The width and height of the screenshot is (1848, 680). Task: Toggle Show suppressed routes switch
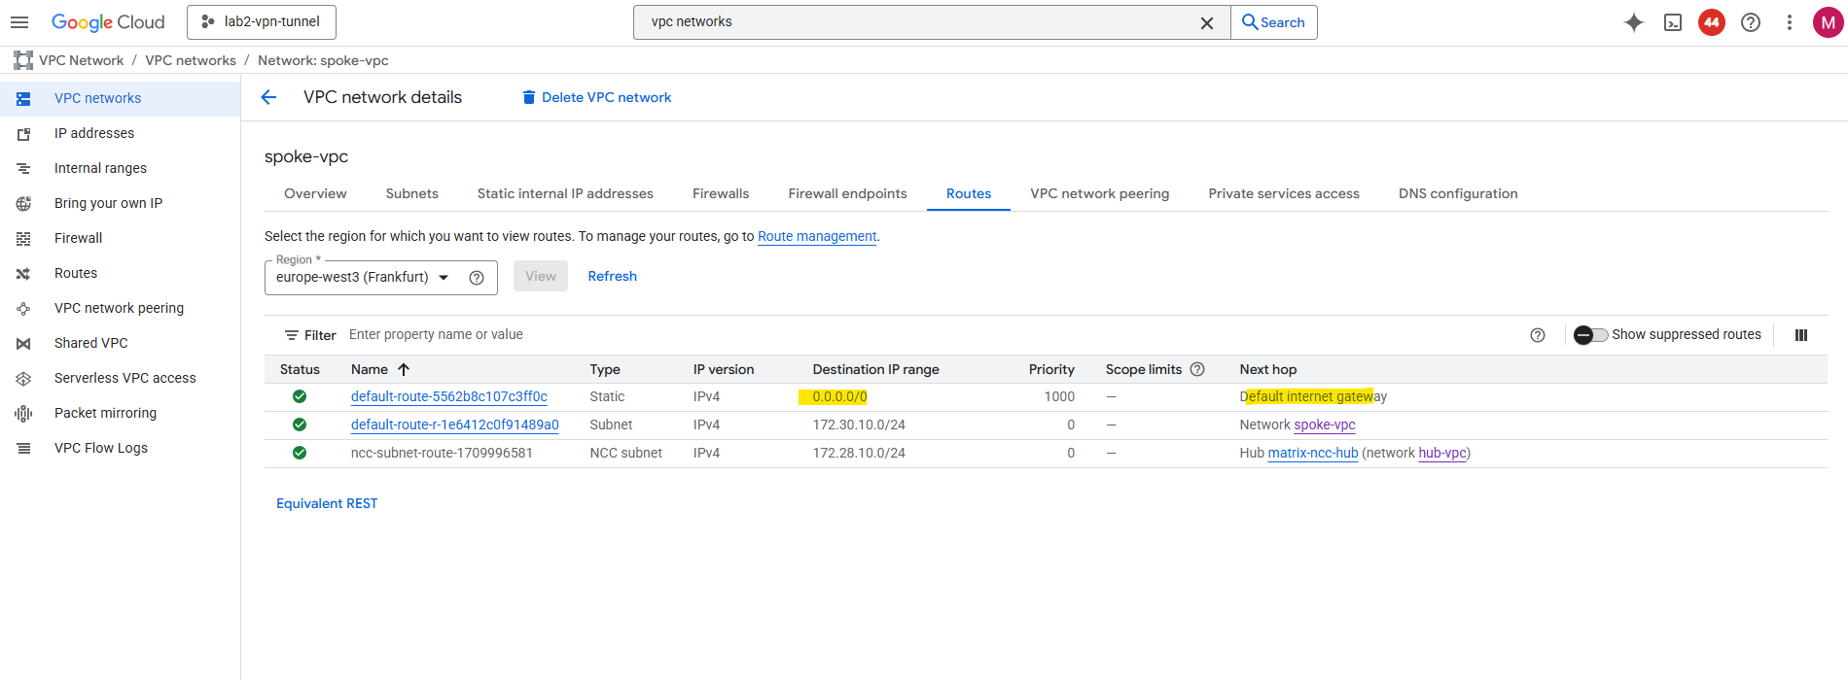tap(1591, 335)
